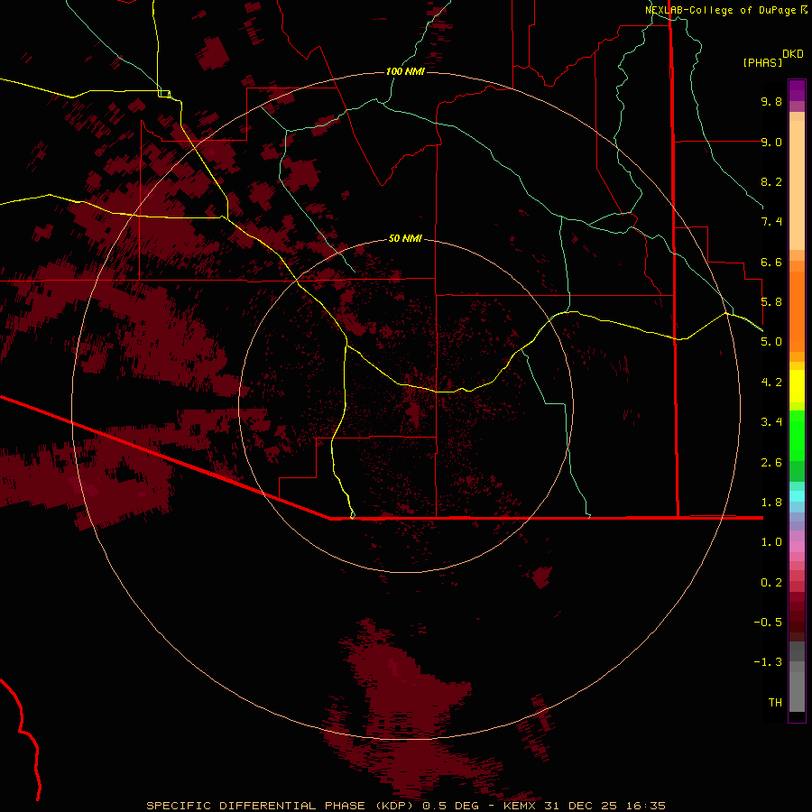Click the '50 NMI' range ring label
This screenshot has height=812, width=812.
[405, 238]
